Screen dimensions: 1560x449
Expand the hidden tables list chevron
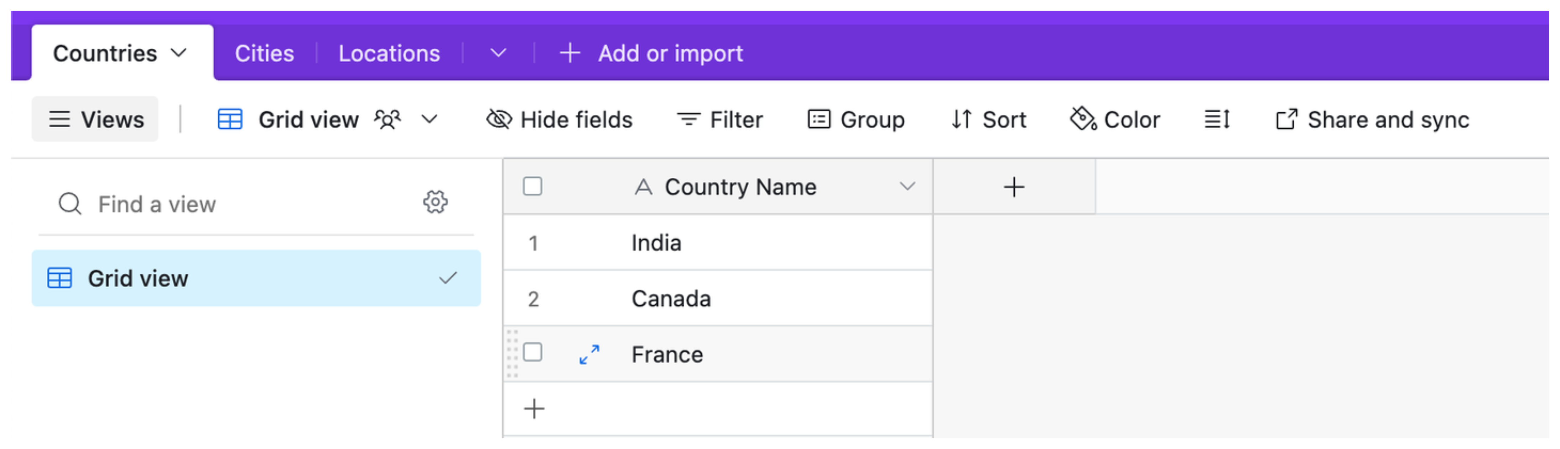coord(498,53)
